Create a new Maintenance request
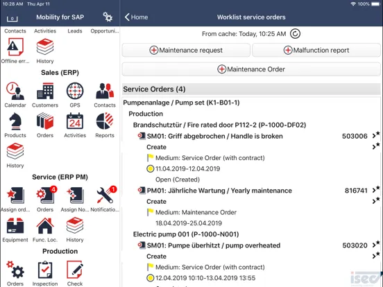This screenshot has width=383, height=287. coord(186,50)
